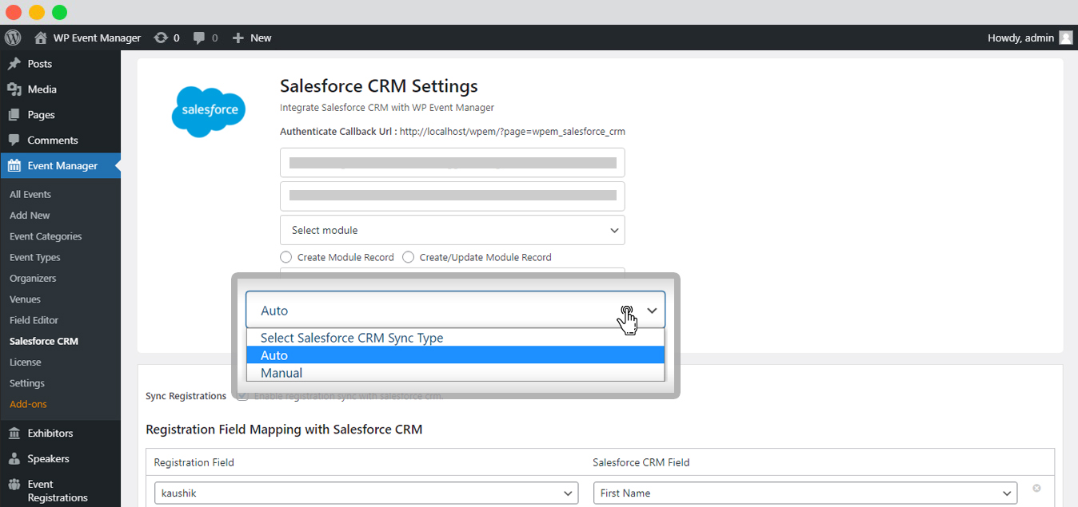This screenshot has width=1078, height=507.
Task: Open the First Name Salesforce field dropdown
Action: click(x=805, y=493)
